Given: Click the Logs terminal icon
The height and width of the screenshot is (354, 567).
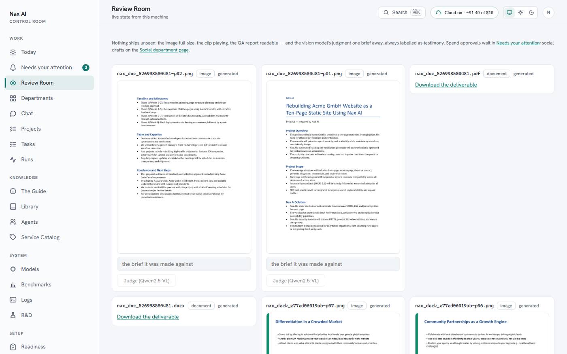Looking at the screenshot, I should (13, 300).
